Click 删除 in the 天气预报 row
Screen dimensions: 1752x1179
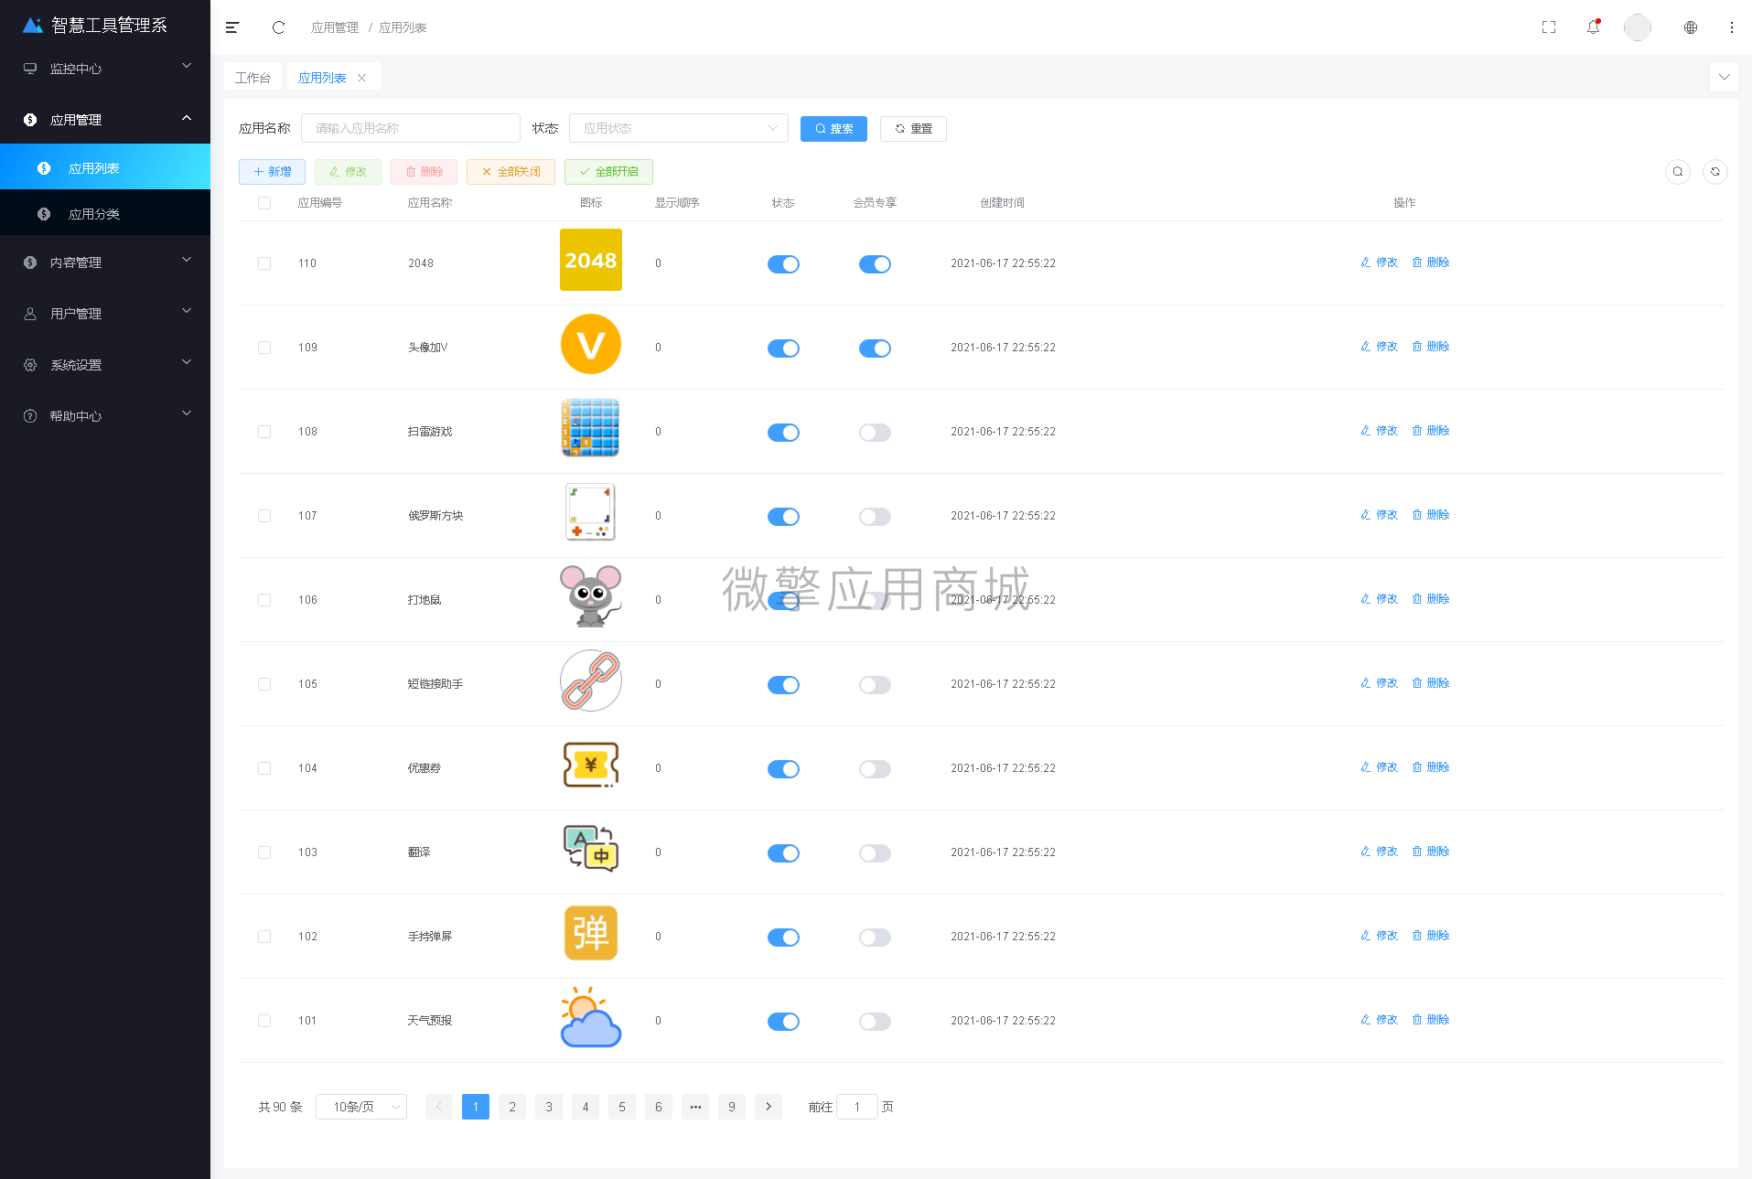(1431, 1020)
